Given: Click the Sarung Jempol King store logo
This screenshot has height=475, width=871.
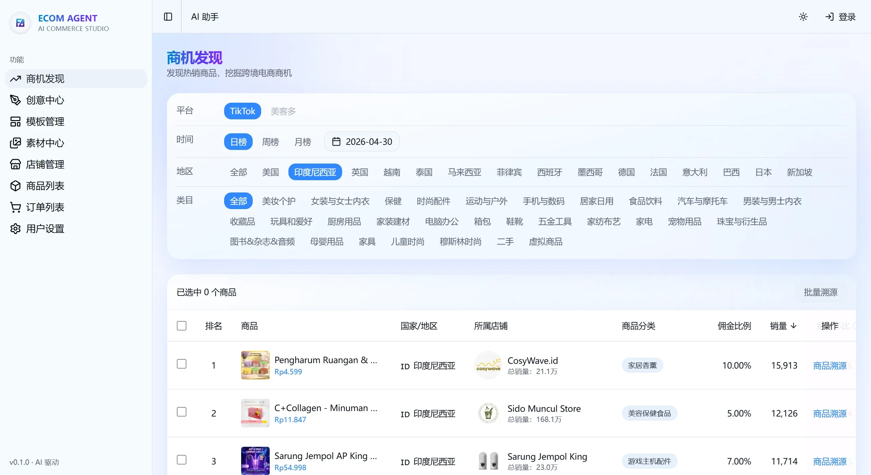Looking at the screenshot, I should point(488,461).
